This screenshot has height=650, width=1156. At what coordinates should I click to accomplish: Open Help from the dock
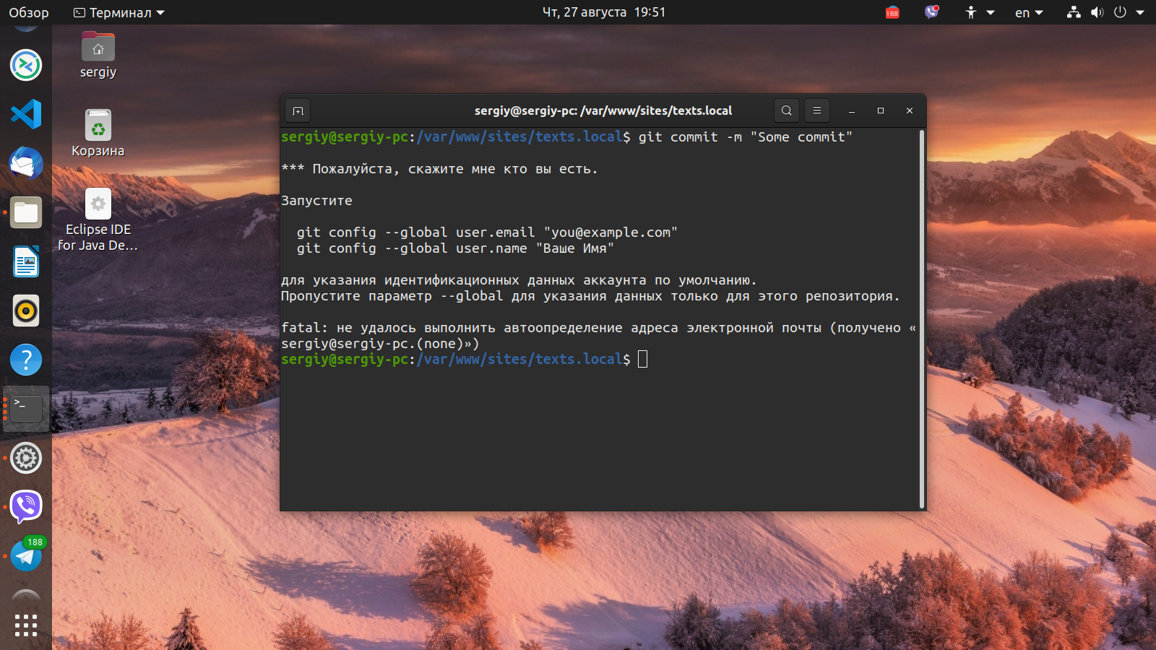coord(26,360)
